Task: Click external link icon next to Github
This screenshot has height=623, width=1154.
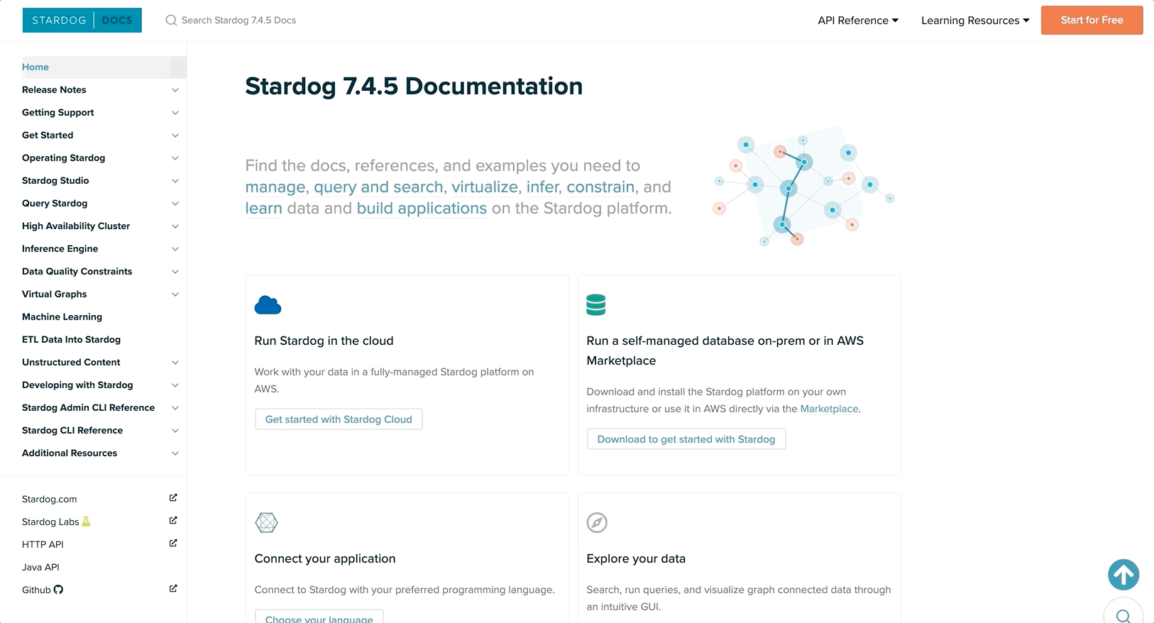Action: click(x=173, y=589)
